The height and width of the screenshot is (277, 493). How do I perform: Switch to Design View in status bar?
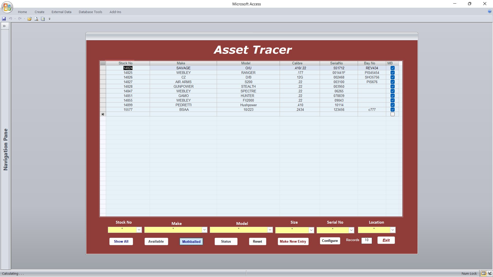tap(490, 273)
